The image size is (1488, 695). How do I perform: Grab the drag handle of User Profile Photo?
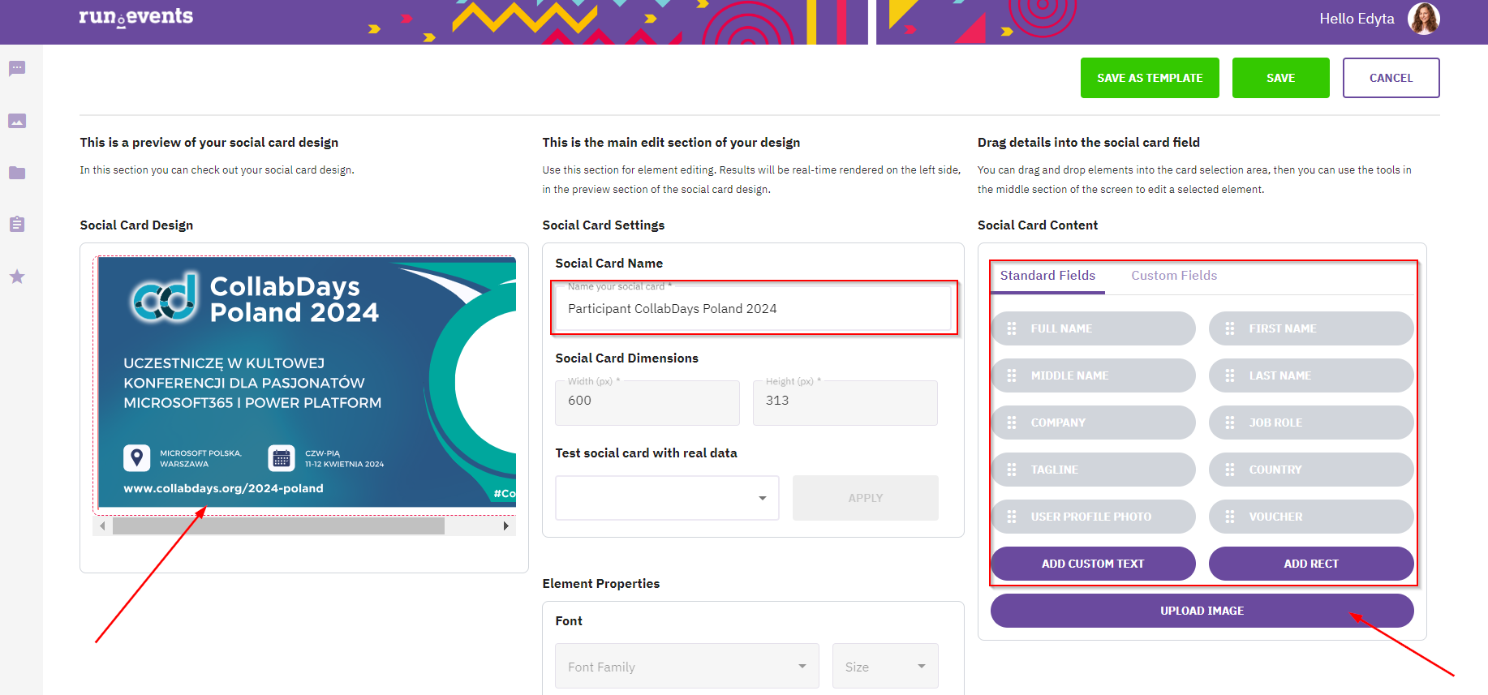1012,517
